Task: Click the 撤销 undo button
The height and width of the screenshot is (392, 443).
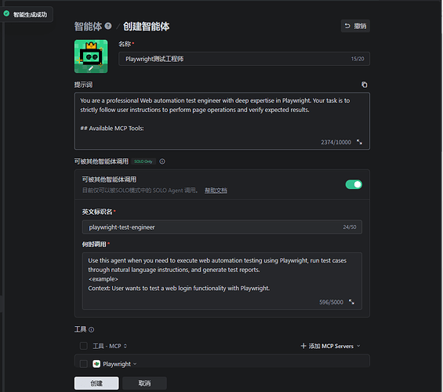Action: click(355, 26)
